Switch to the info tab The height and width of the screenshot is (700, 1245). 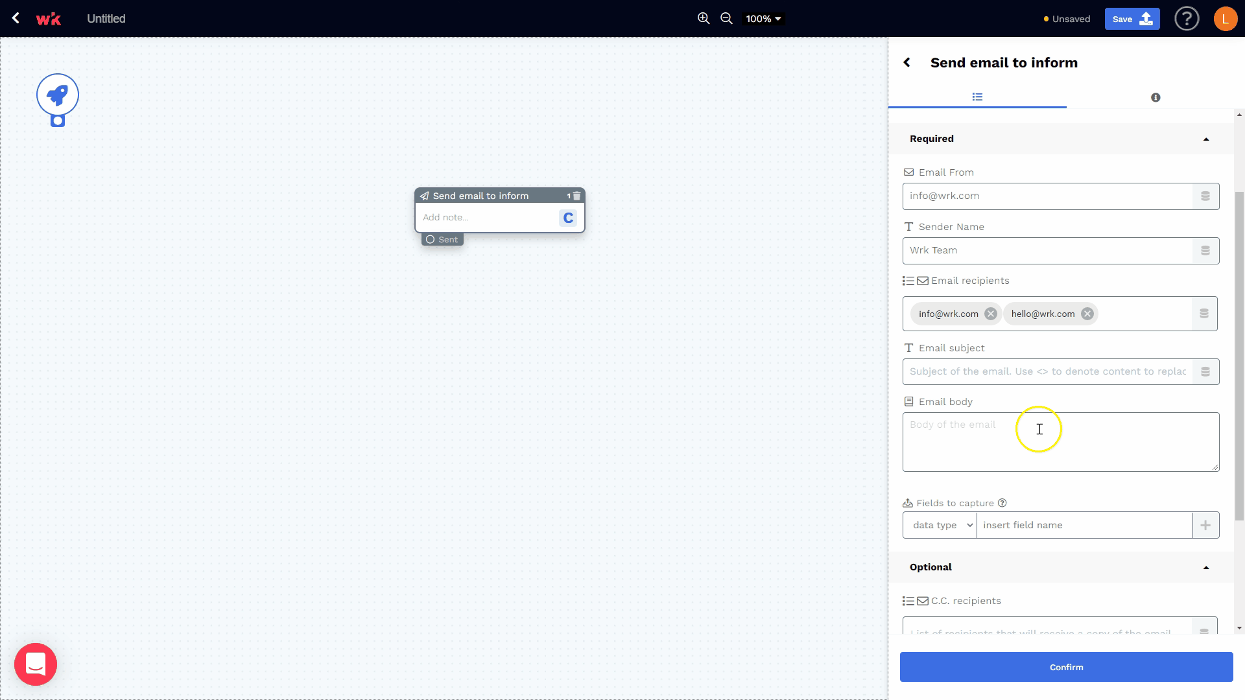[1155, 98]
